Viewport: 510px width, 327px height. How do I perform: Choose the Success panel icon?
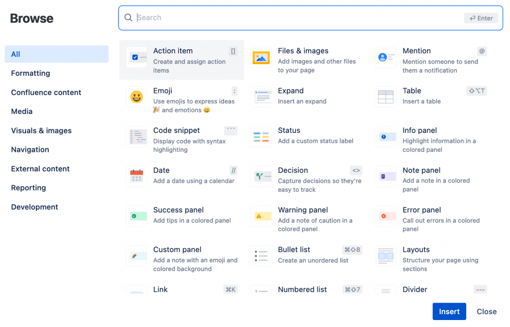pos(136,216)
